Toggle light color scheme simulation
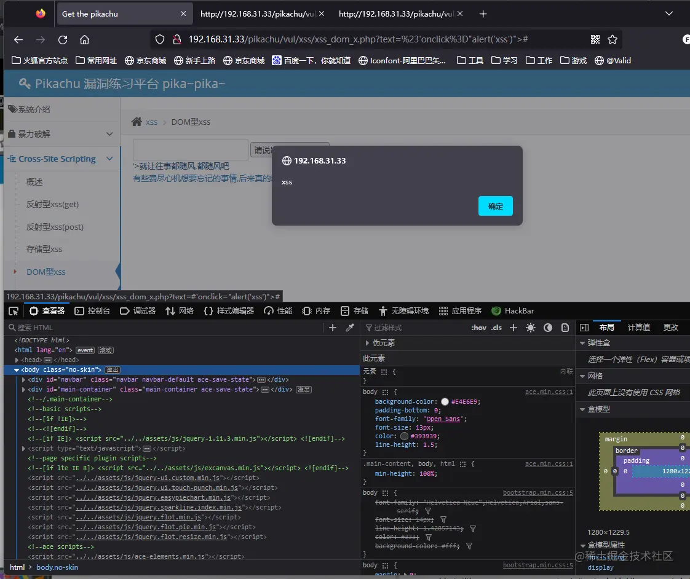 point(531,328)
